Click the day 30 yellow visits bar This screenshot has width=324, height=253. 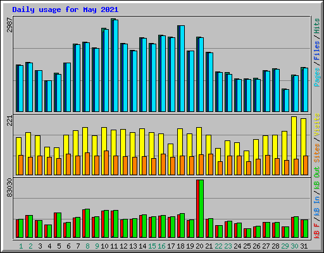[294, 145]
